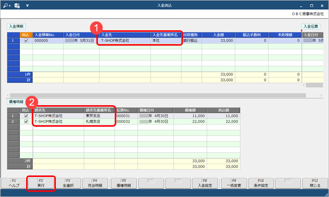This screenshot has height=197, width=329.
Task: Minimize the 入金消込 window
Action: coord(301,6)
